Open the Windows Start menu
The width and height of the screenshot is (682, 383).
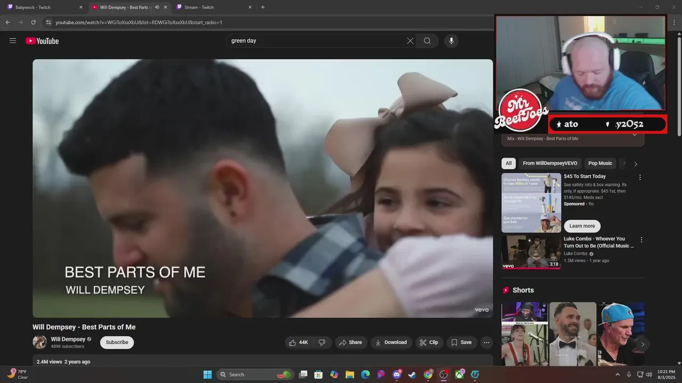207,374
